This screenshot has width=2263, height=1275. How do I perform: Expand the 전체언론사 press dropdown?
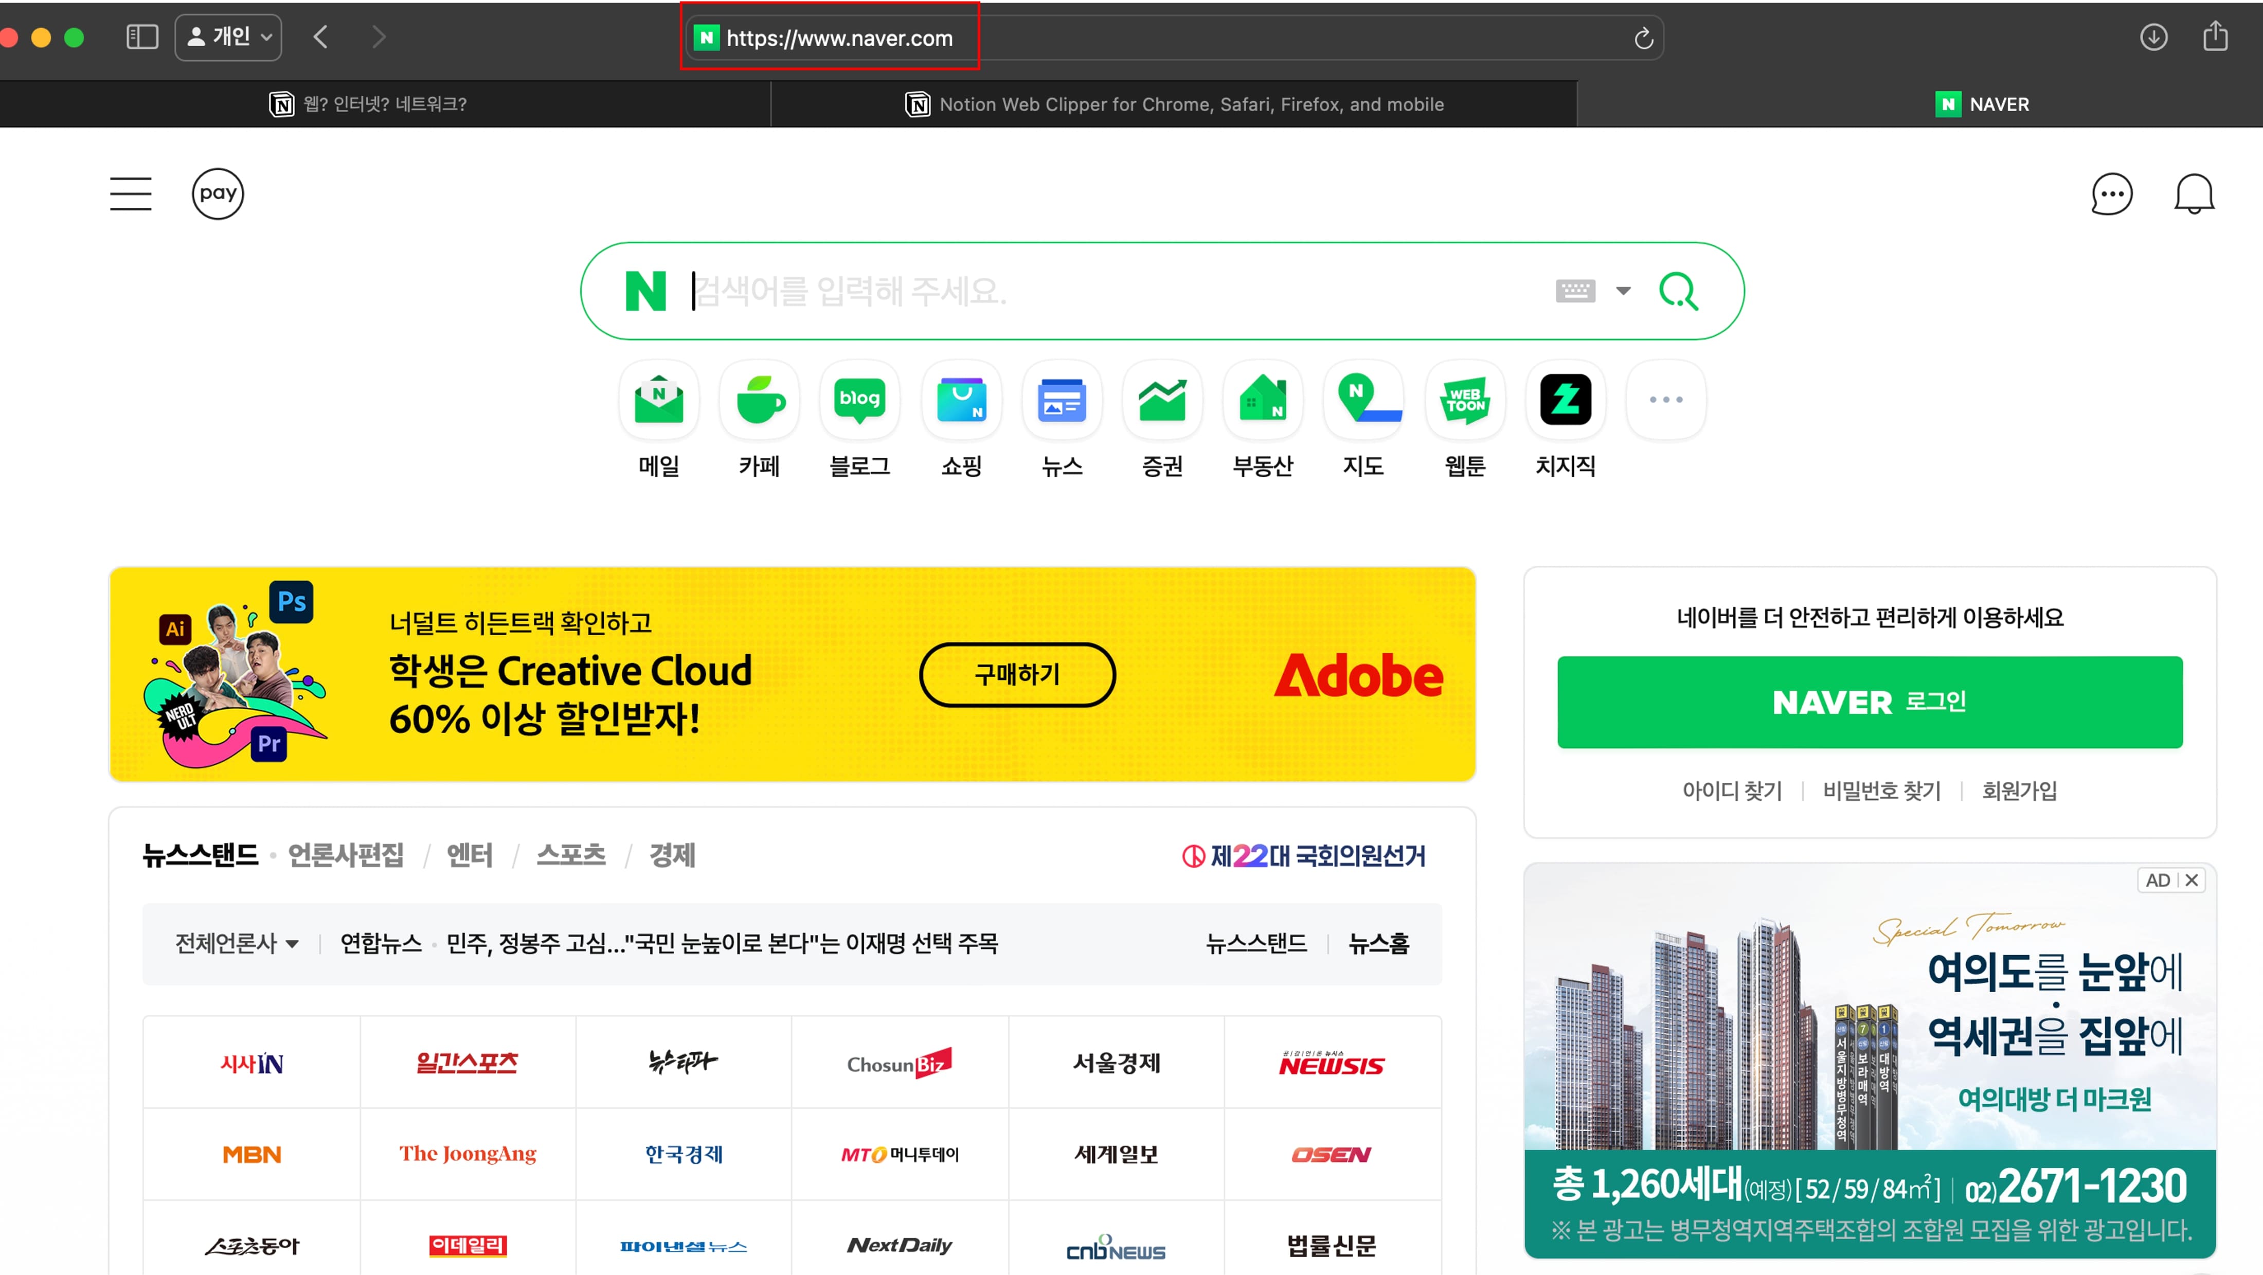point(237,944)
